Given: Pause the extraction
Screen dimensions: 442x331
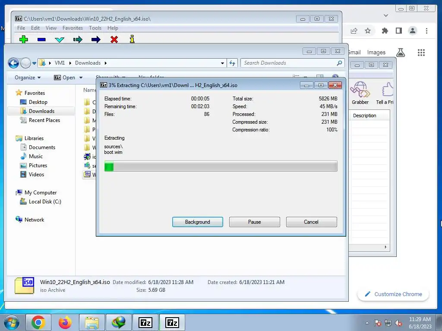Looking at the screenshot, I should 255,222.
